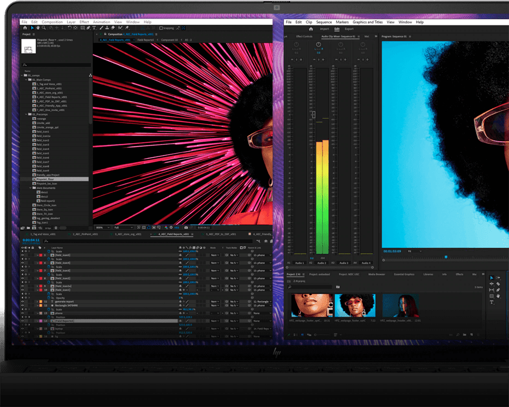Toggle visibility of the Rectangle 3470490 layer
This screenshot has width=509, height=407.
22,305
